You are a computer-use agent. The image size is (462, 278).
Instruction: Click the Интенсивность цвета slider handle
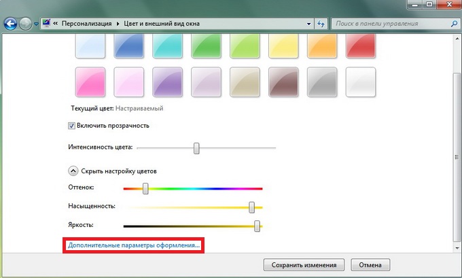pos(196,148)
